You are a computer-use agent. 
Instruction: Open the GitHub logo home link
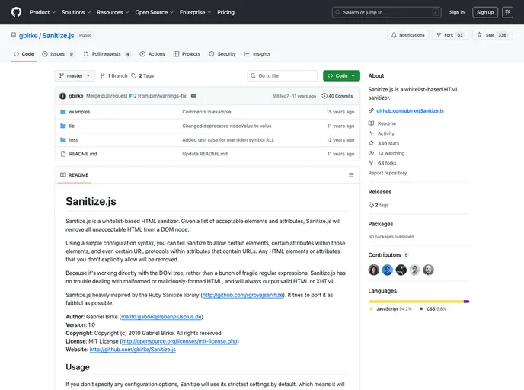16,12
